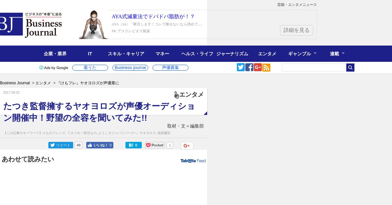
Task: Open the Facebook social icon
Action: [x=249, y=67]
